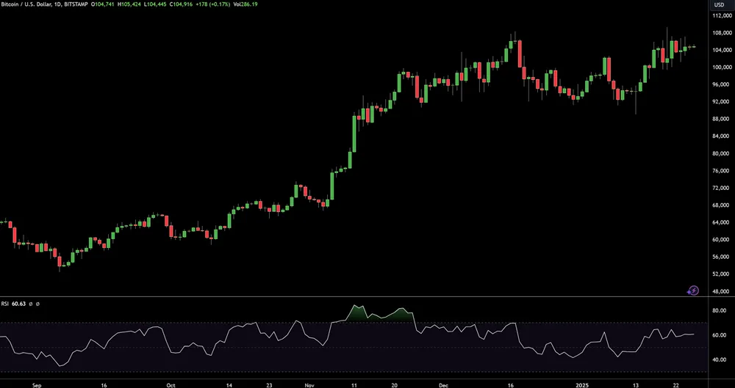Click the 11 label on the date axis
735x388 pixels.
pos(354,385)
